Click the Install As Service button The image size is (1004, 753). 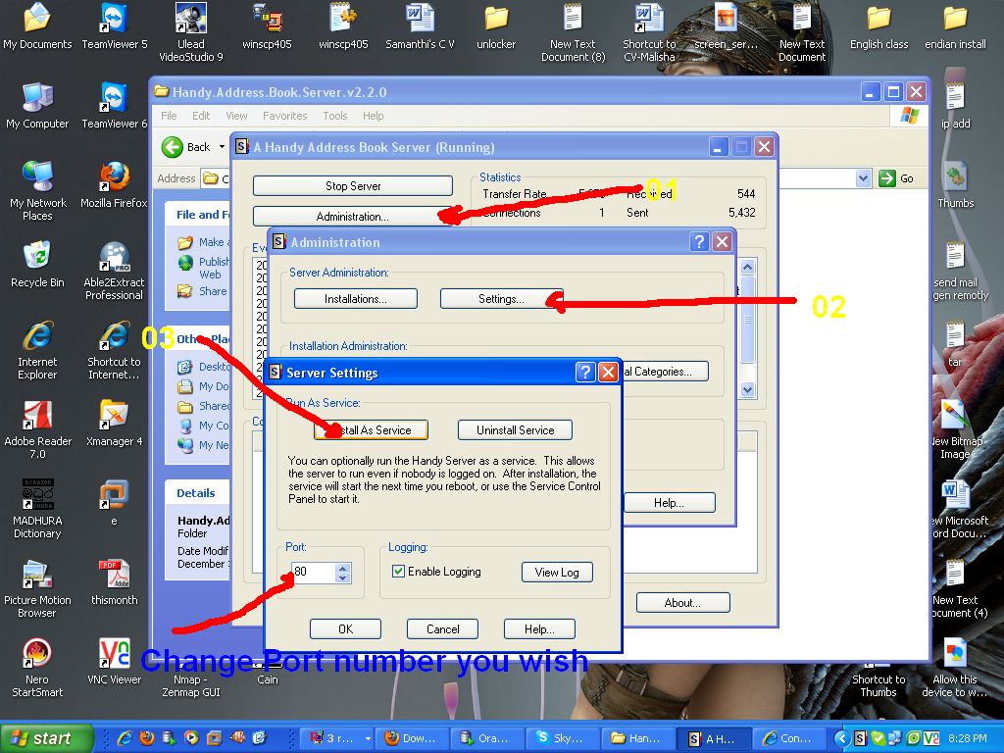click(x=372, y=430)
